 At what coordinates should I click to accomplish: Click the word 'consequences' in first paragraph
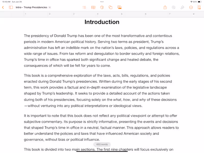(36, 66)
